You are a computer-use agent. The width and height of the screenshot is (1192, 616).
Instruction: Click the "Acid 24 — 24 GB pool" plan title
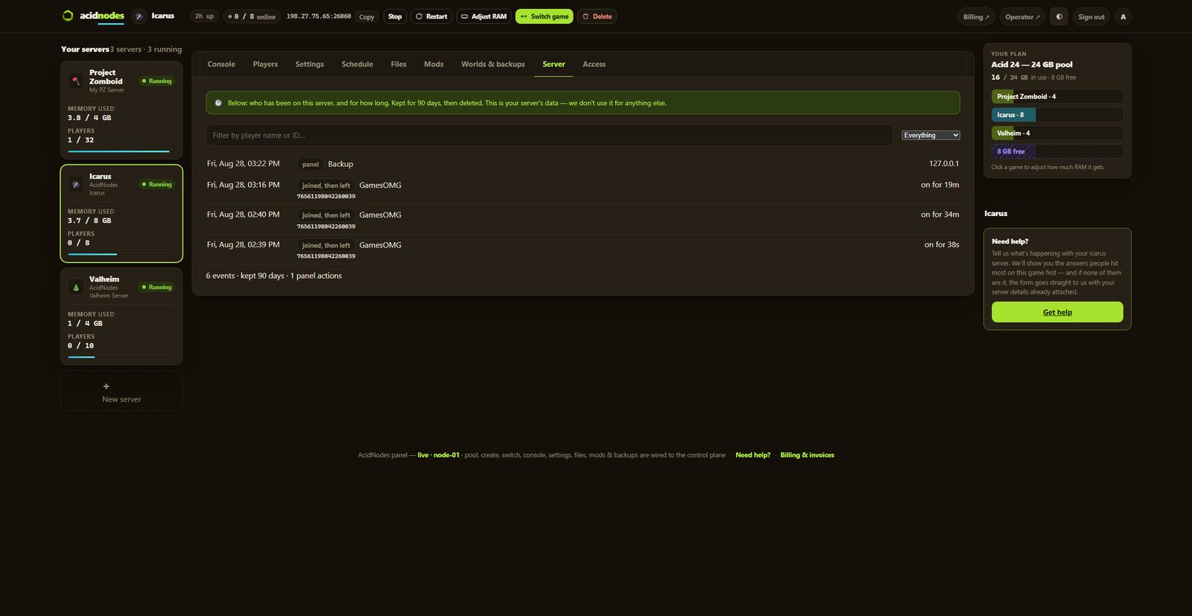(x=1032, y=65)
